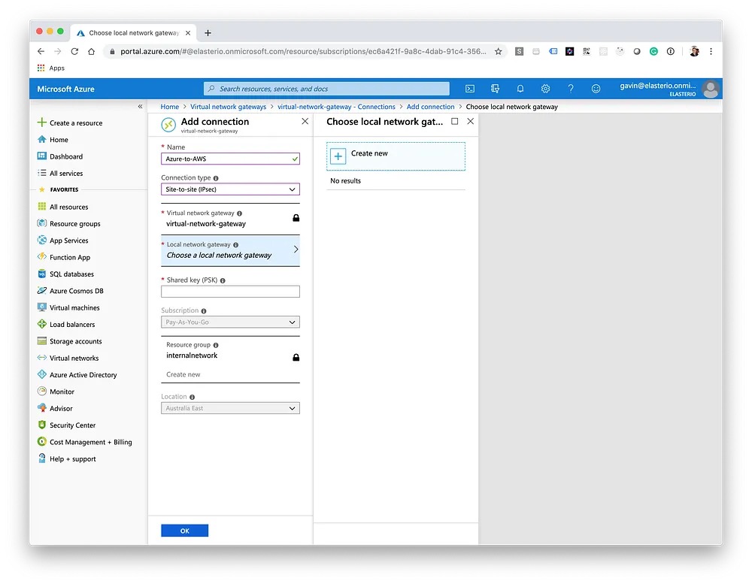Click the Azure Active Directory icon
Screen dimensions: 752x584
tap(41, 374)
